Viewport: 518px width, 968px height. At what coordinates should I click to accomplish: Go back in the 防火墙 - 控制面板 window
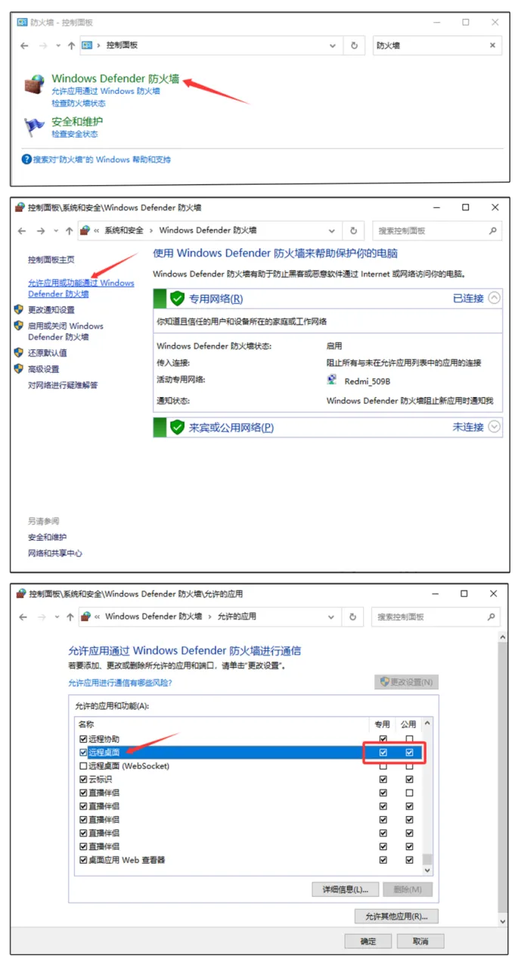24,45
